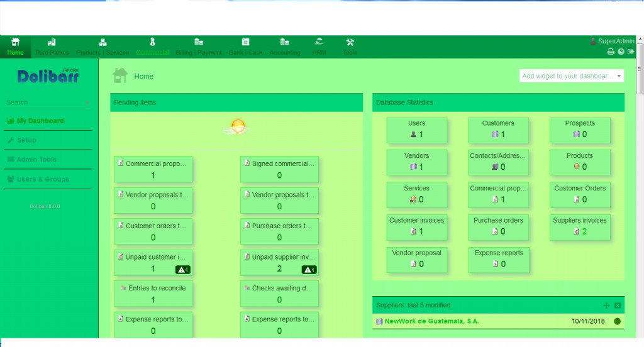
Task: Close the Suppliers last 5 modified widget
Action: point(618,305)
